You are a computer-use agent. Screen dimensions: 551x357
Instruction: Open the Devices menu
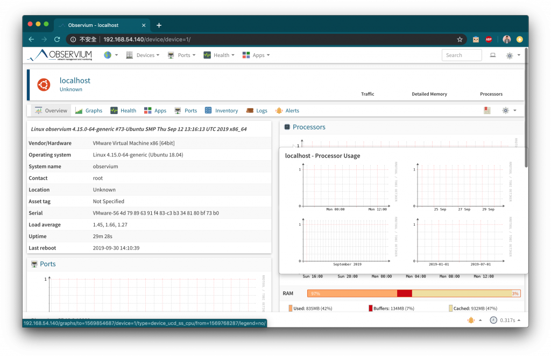(147, 55)
